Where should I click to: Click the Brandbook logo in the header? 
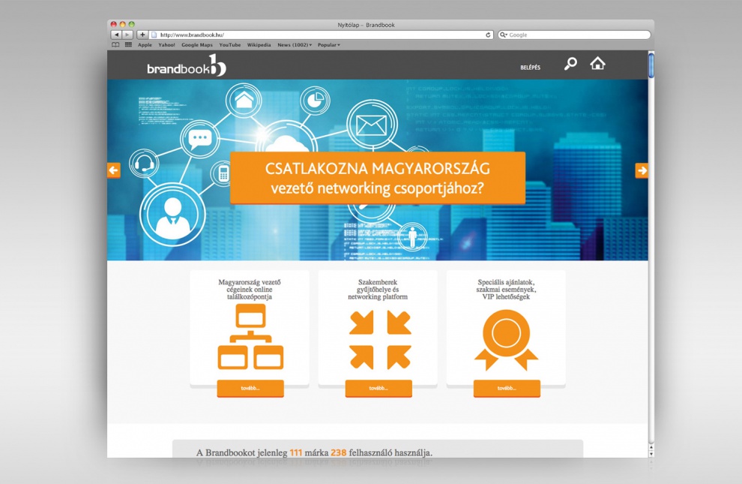click(187, 66)
